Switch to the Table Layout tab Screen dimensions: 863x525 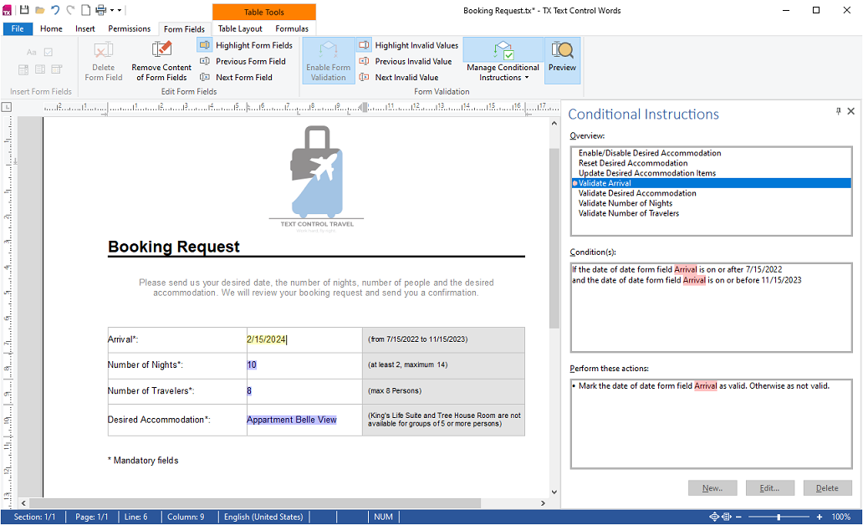240,28
